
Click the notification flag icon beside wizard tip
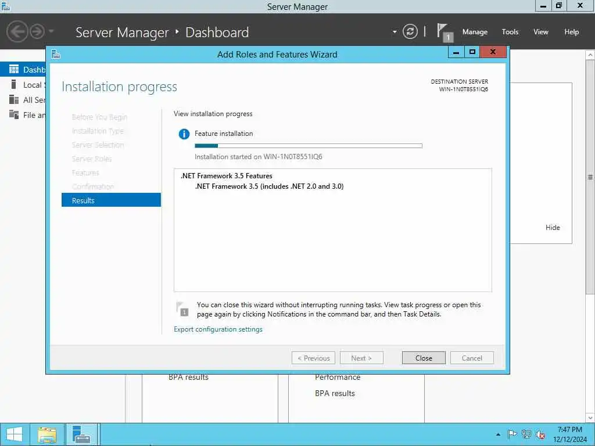tap(182, 309)
